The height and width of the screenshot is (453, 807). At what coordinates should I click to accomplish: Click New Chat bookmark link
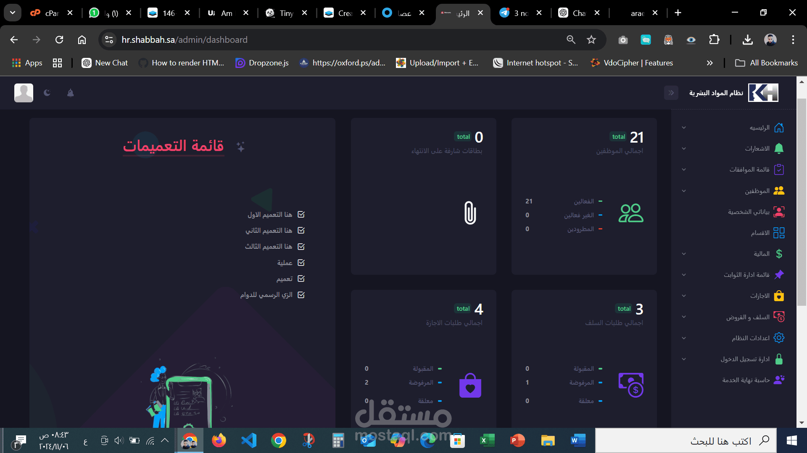pos(105,63)
